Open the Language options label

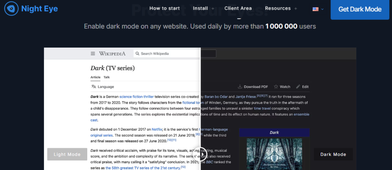(106, 87)
